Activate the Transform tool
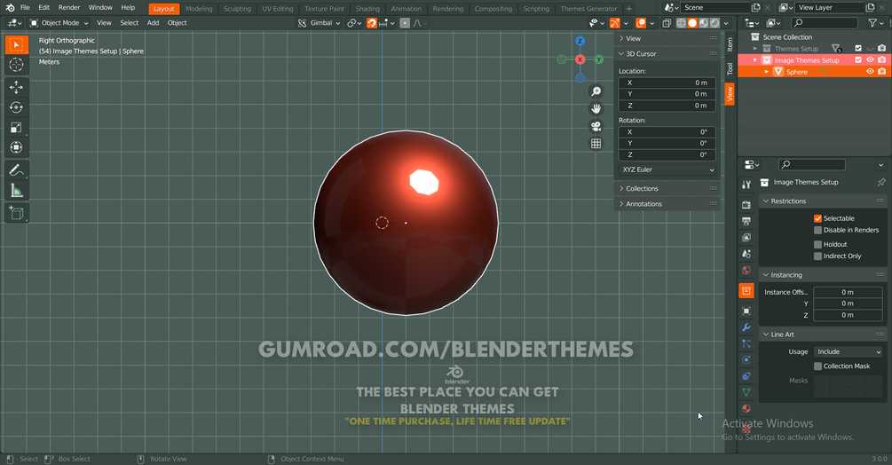The image size is (892, 465). 17,147
